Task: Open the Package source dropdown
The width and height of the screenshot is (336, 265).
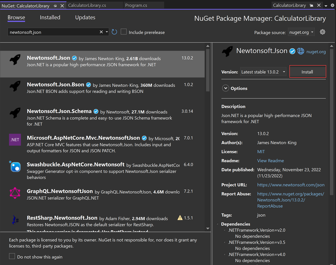Action: point(301,32)
